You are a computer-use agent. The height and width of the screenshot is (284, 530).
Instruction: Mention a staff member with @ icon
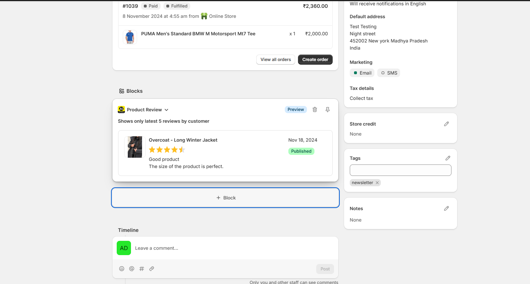click(x=132, y=269)
